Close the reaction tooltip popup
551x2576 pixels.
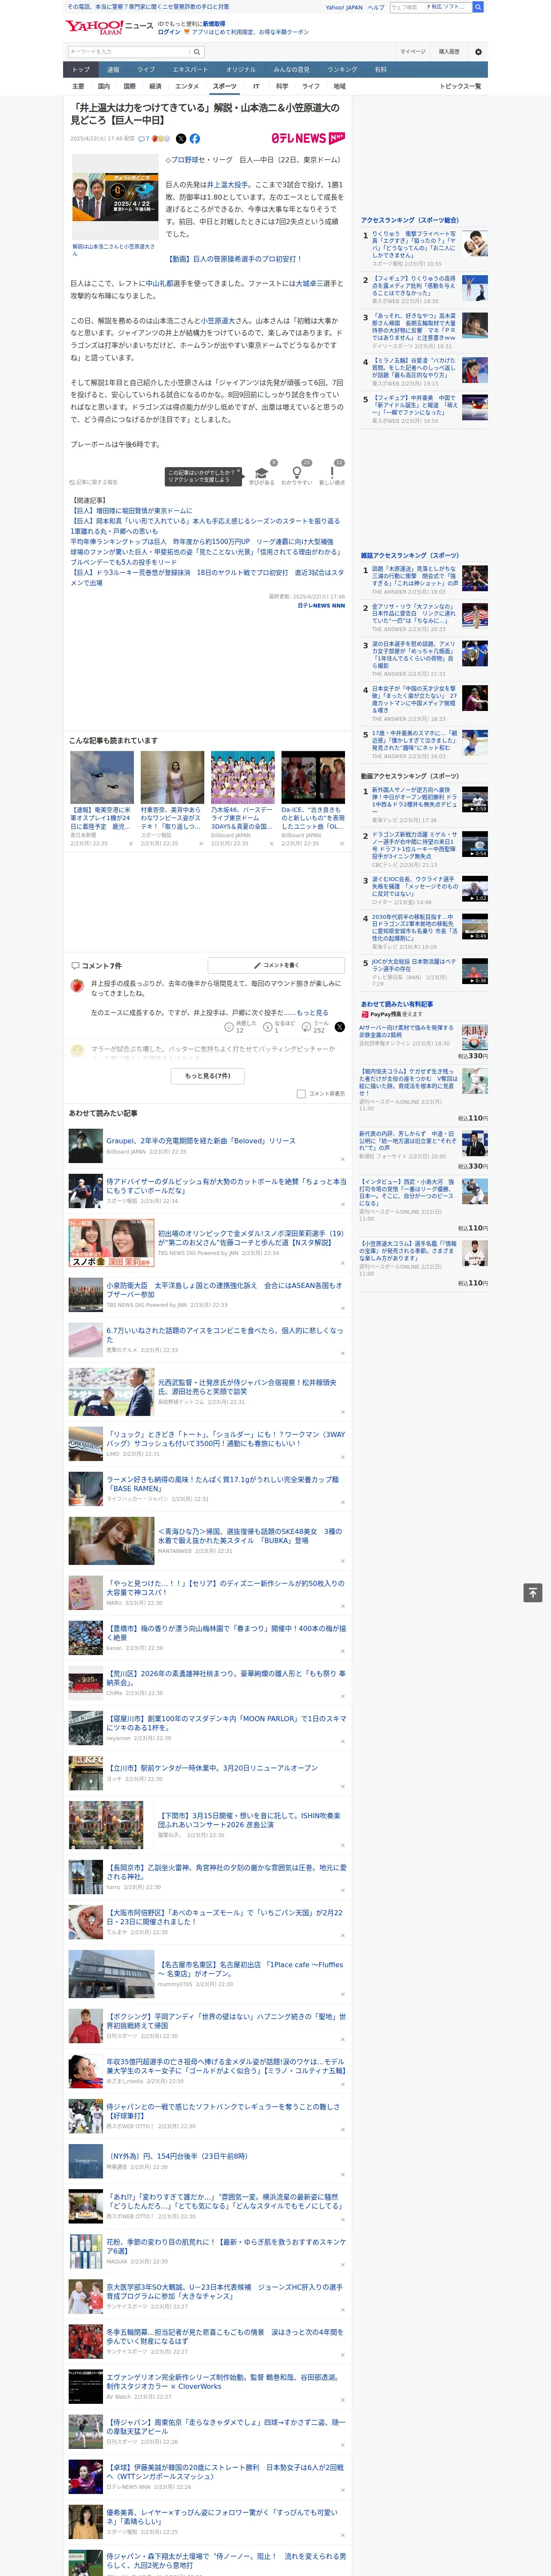point(240,472)
